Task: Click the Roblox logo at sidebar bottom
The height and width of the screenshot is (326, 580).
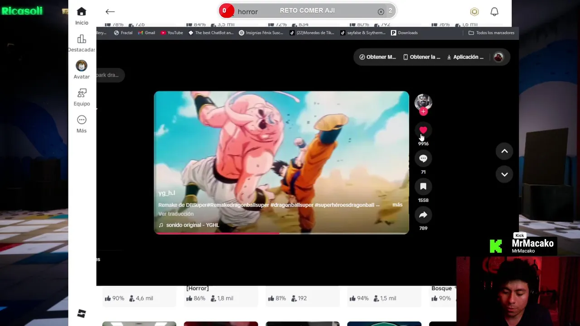Action: click(82, 313)
